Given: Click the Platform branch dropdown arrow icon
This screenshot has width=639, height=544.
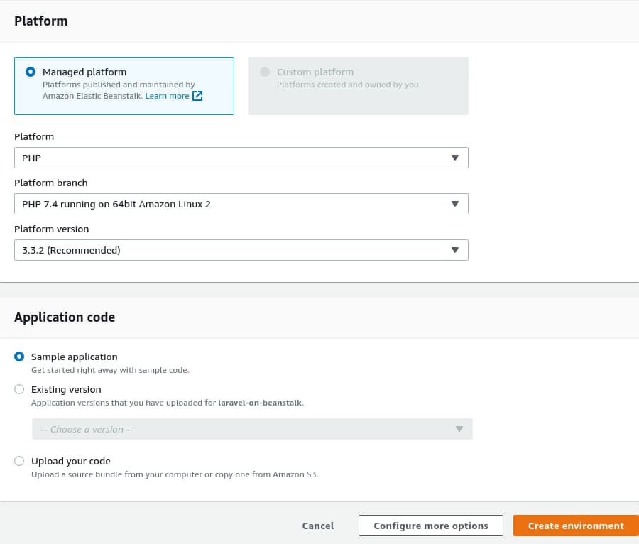Looking at the screenshot, I should coord(454,203).
